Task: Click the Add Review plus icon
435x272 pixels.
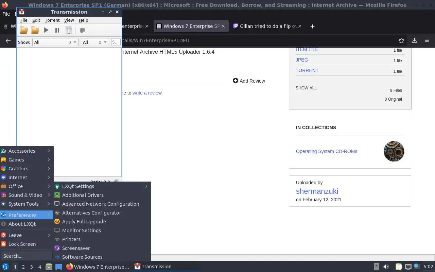Action: pyautogui.click(x=236, y=81)
